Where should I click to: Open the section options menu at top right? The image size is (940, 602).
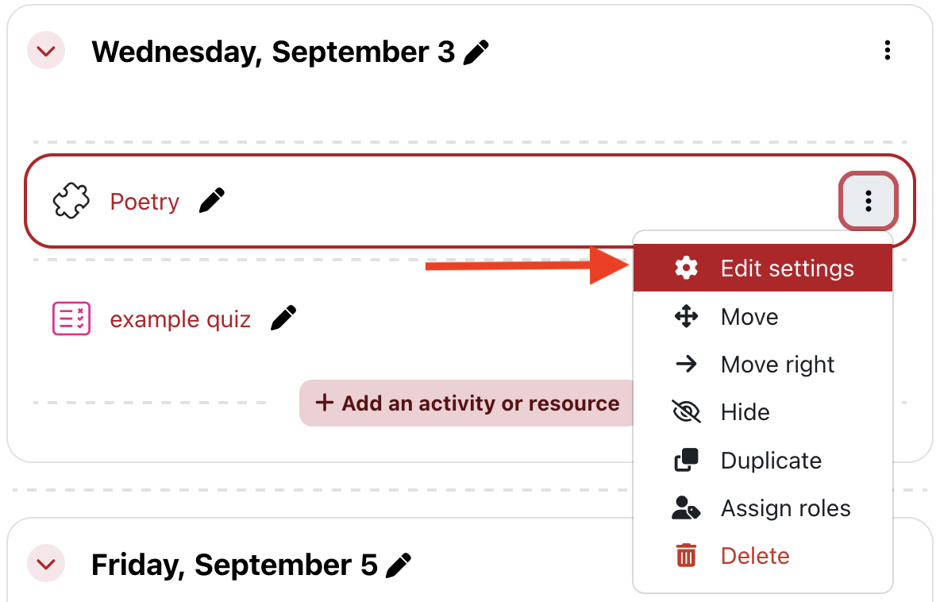pos(888,50)
